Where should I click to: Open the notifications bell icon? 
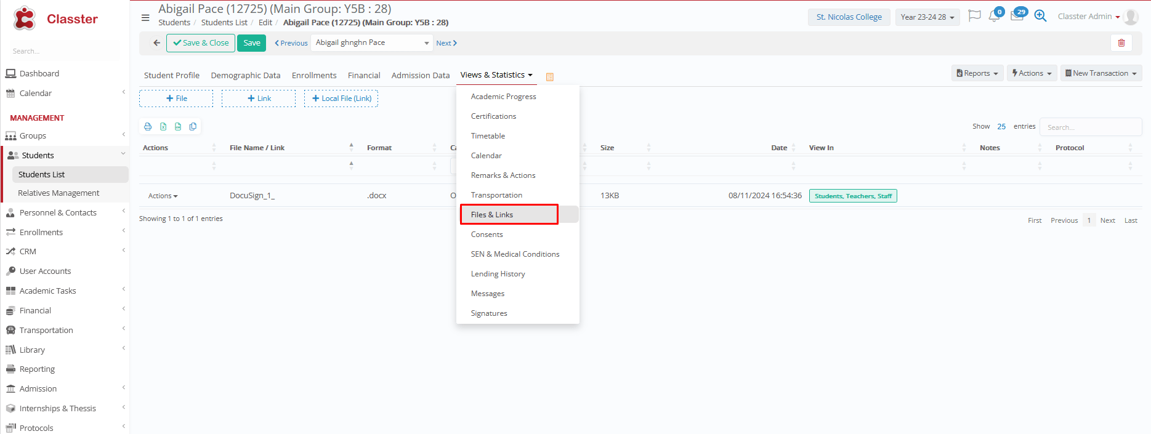click(993, 17)
